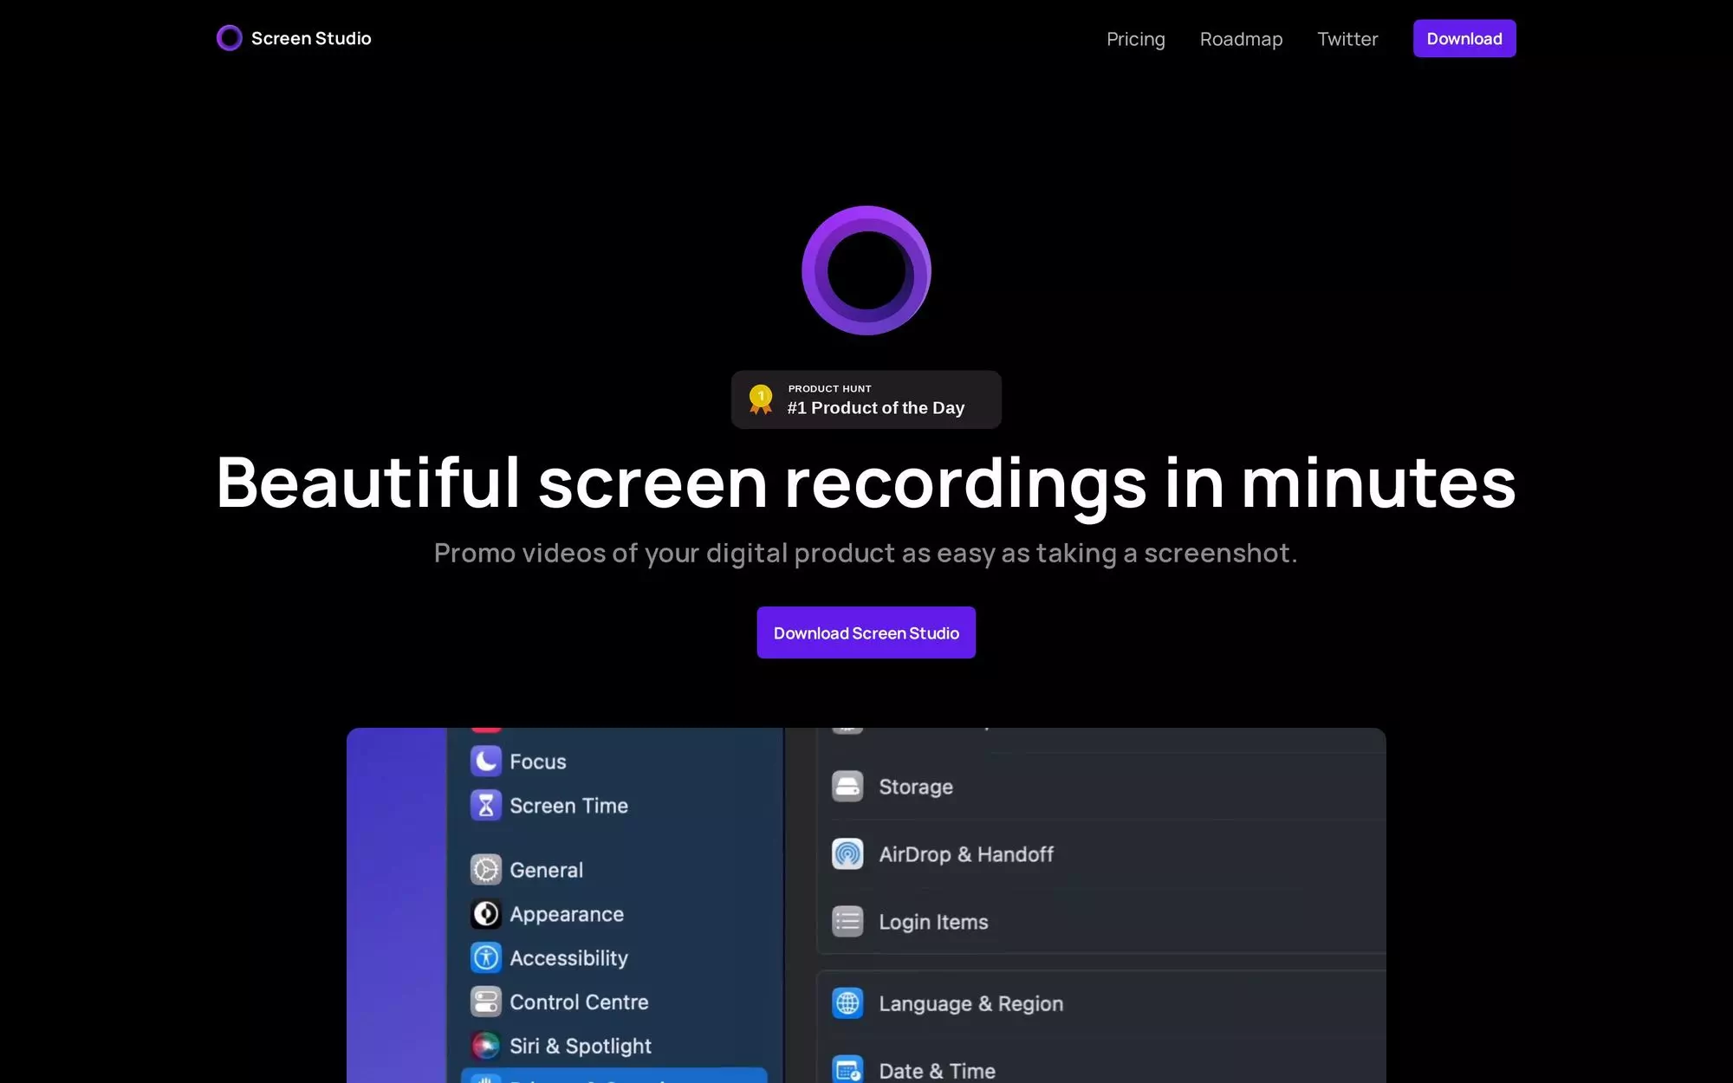The width and height of the screenshot is (1733, 1083).
Task: Select General text in the sidebar
Action: click(546, 870)
